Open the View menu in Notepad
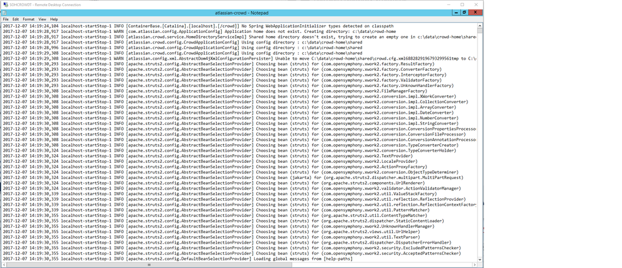 pos(42,19)
